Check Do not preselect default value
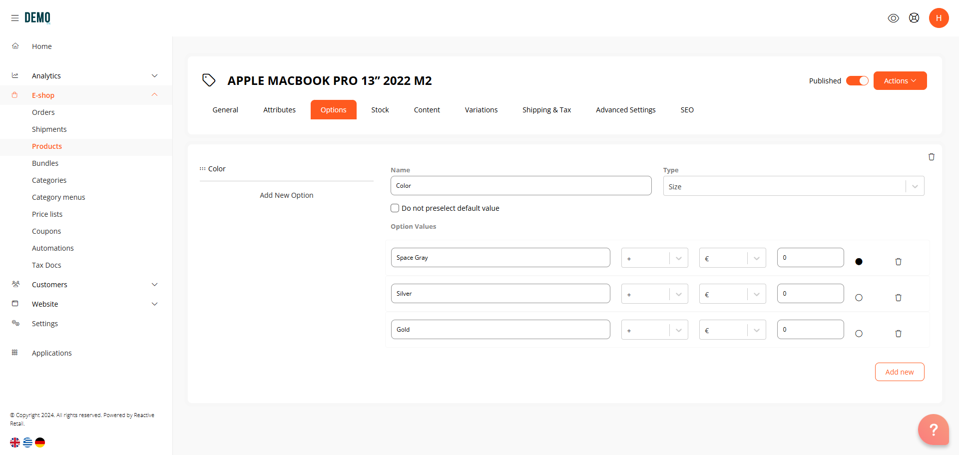This screenshot has height=455, width=959. pyautogui.click(x=395, y=208)
